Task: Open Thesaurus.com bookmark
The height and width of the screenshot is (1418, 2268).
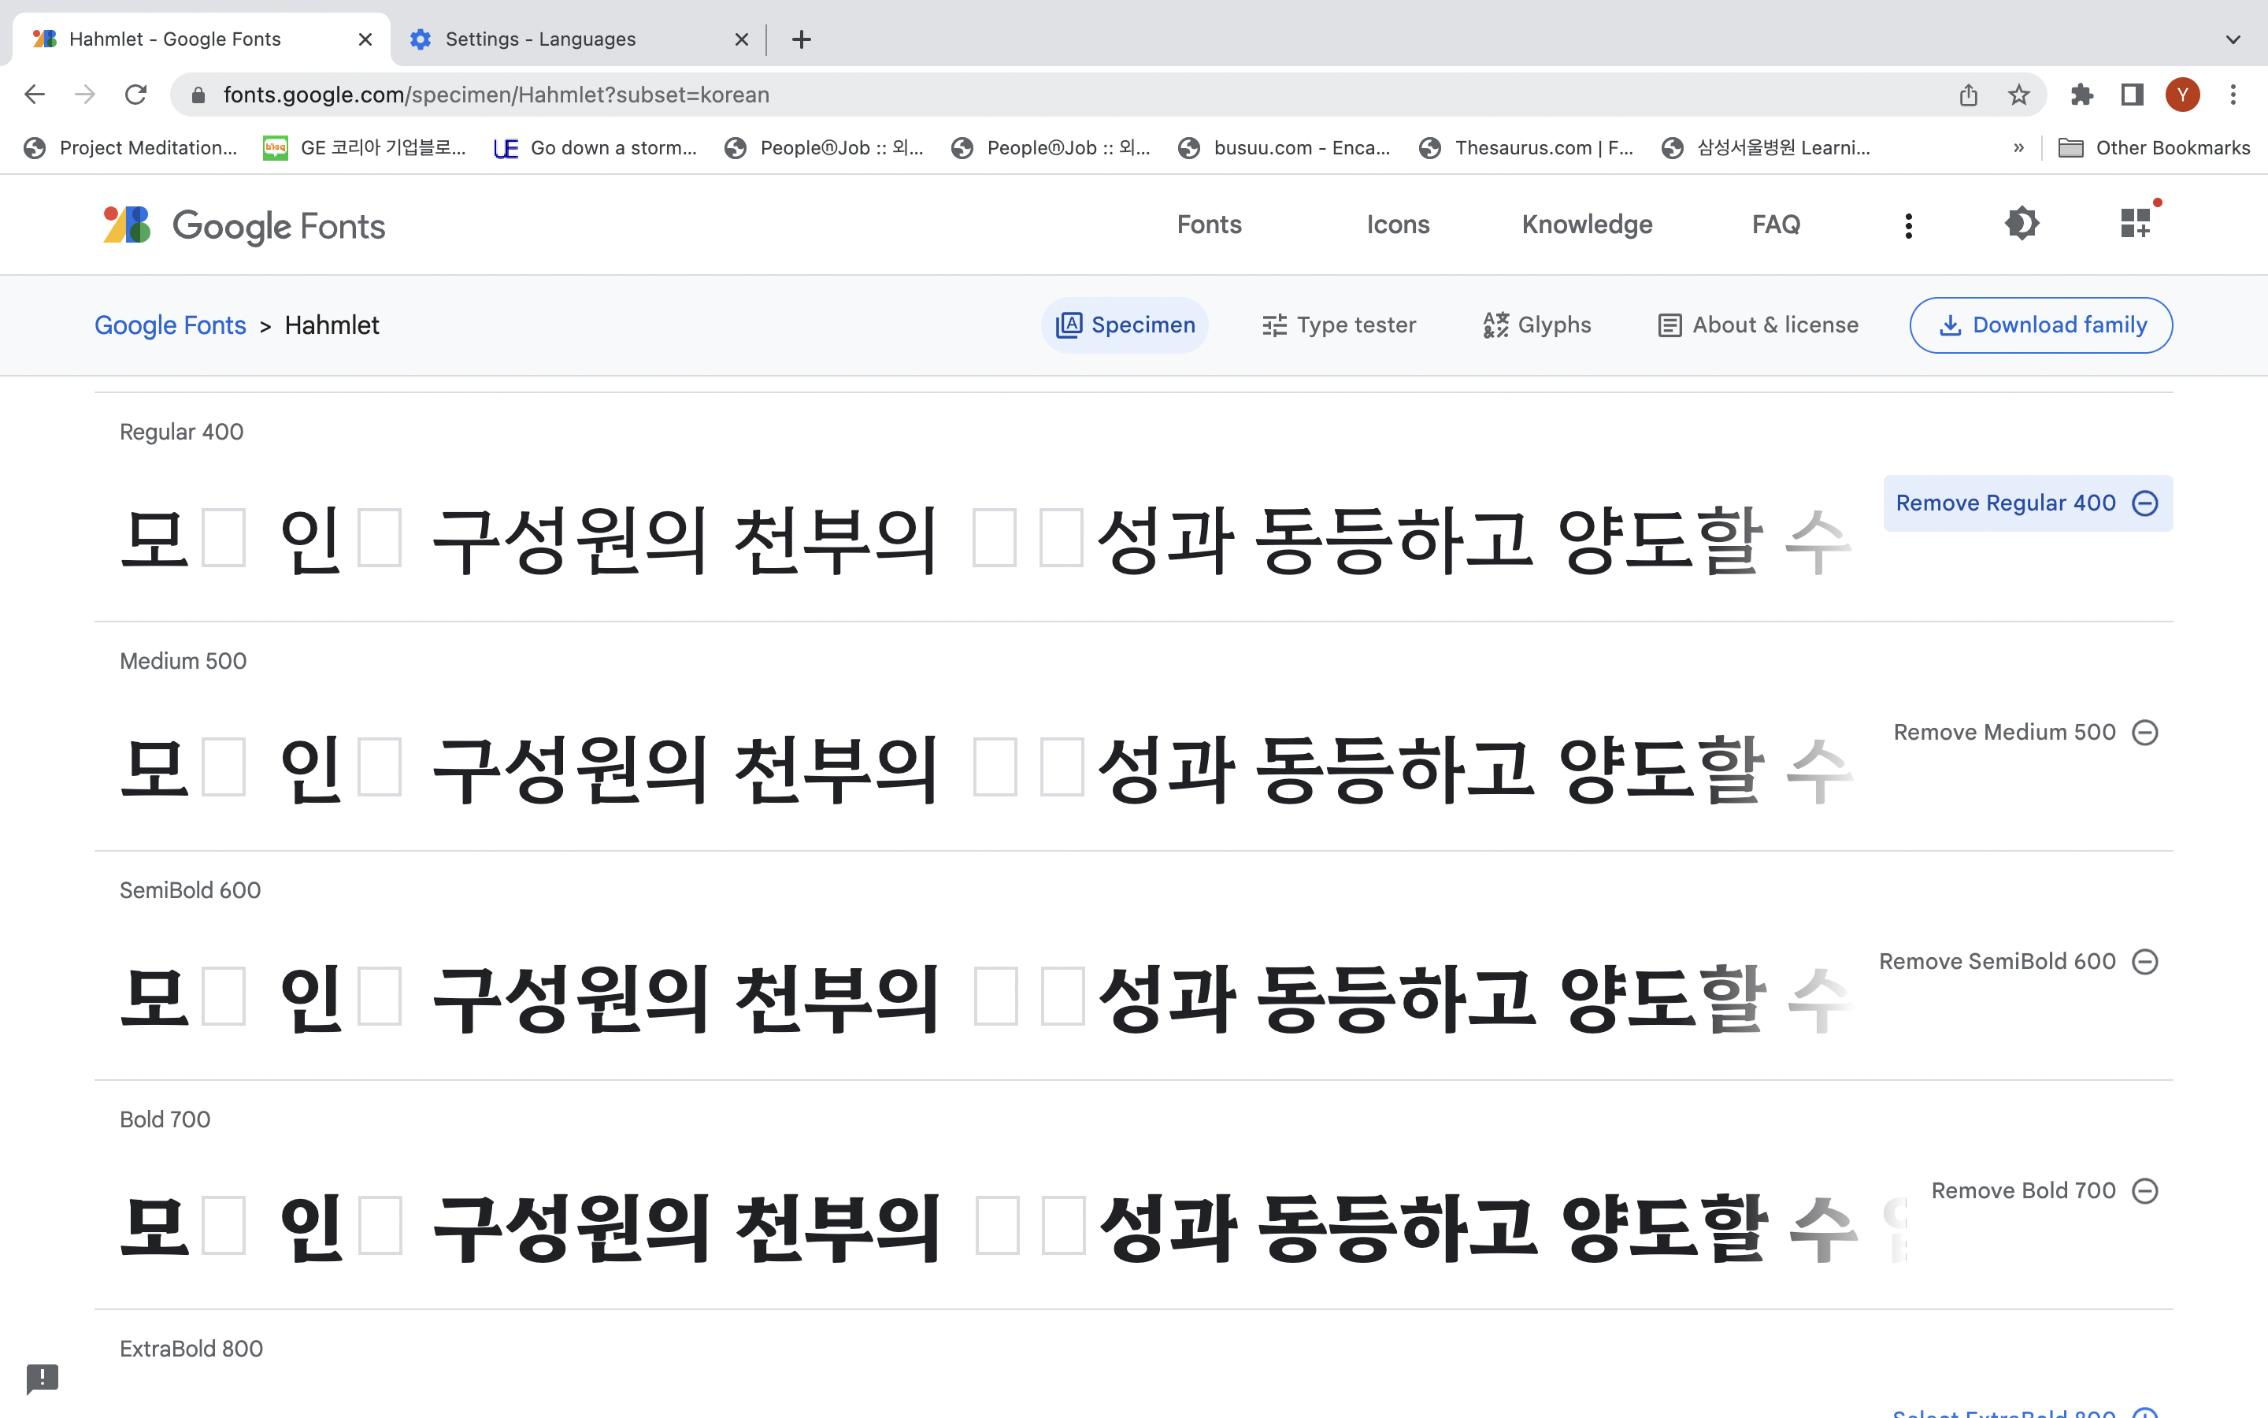Action: (x=1527, y=148)
